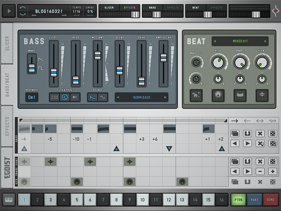This screenshot has height=211, width=281.
Task: Open the BLOG160321 song name display
Action: click(49, 11)
